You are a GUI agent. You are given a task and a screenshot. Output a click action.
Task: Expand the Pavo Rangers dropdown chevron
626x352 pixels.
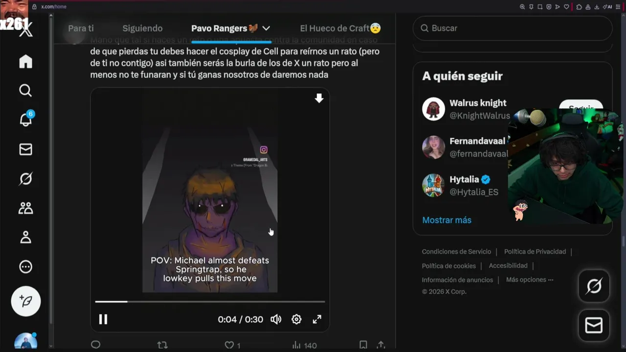tap(266, 28)
